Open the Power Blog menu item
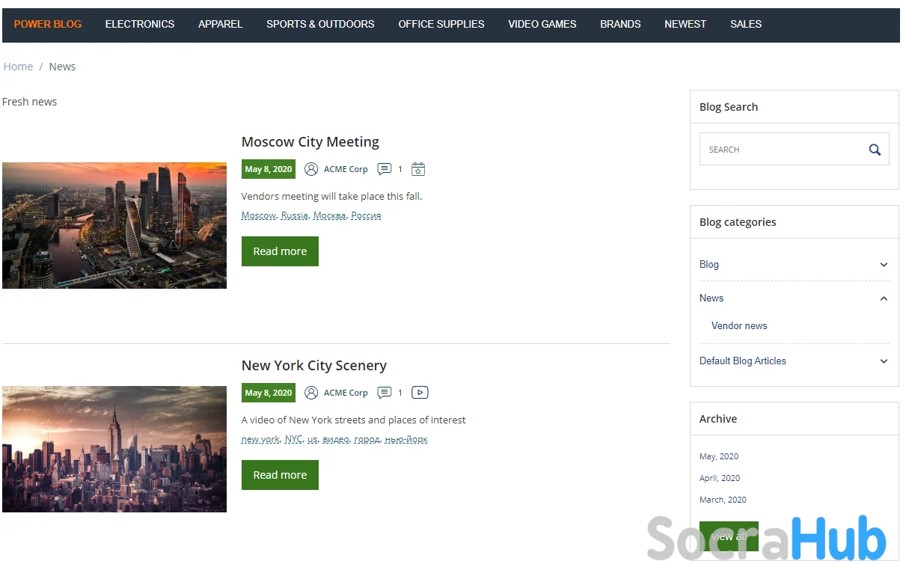This screenshot has height=564, width=903. point(48,24)
